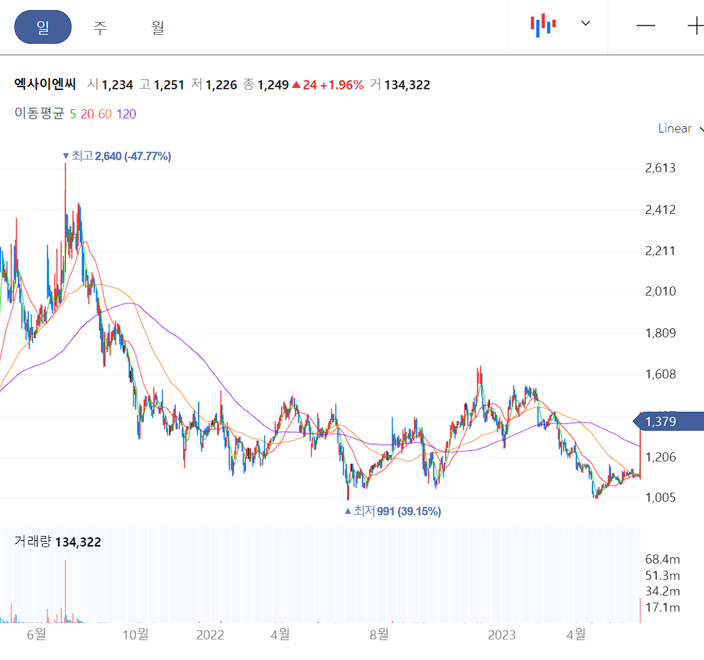Toggle the 5-day moving average
The width and height of the screenshot is (704, 660).
tap(72, 113)
